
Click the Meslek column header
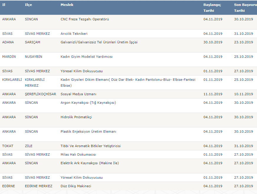[67, 5]
